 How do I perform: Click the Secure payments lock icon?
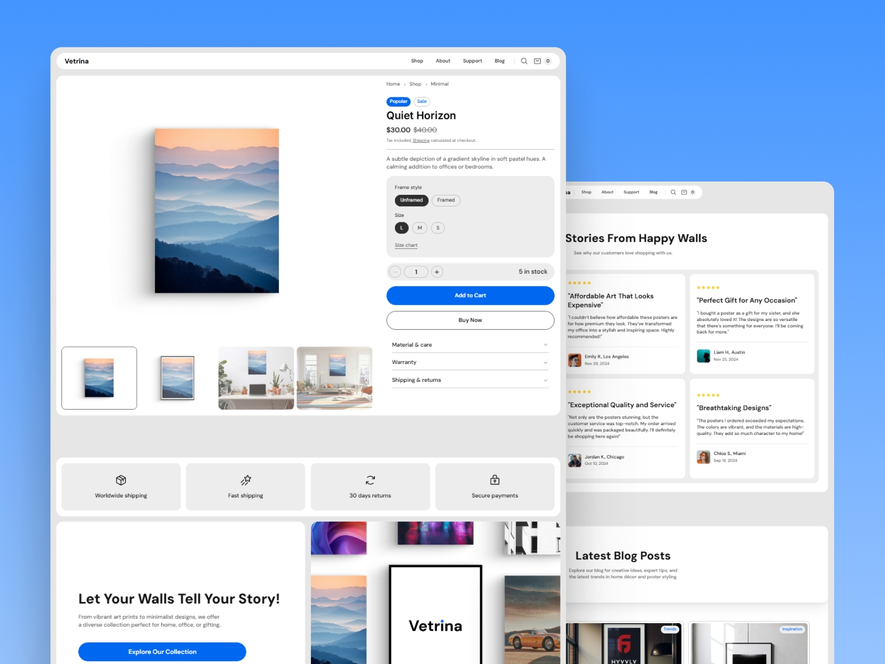[x=494, y=480]
